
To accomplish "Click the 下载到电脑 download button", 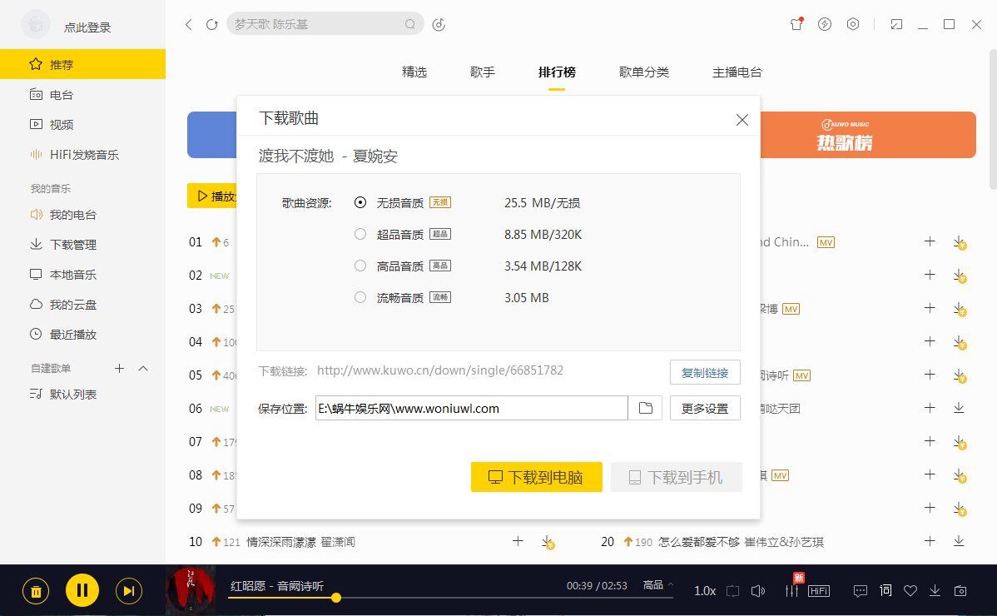I will point(536,477).
